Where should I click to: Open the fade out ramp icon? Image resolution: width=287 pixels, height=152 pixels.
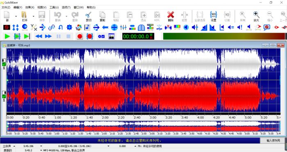(x=213, y=27)
